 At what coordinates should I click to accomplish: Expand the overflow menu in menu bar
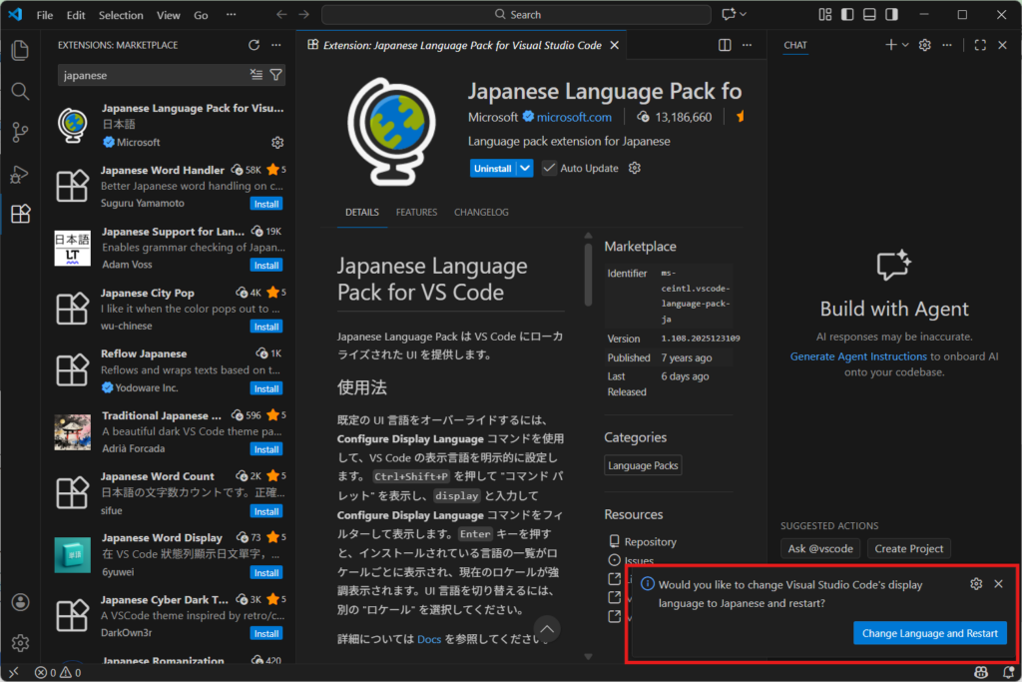point(232,15)
